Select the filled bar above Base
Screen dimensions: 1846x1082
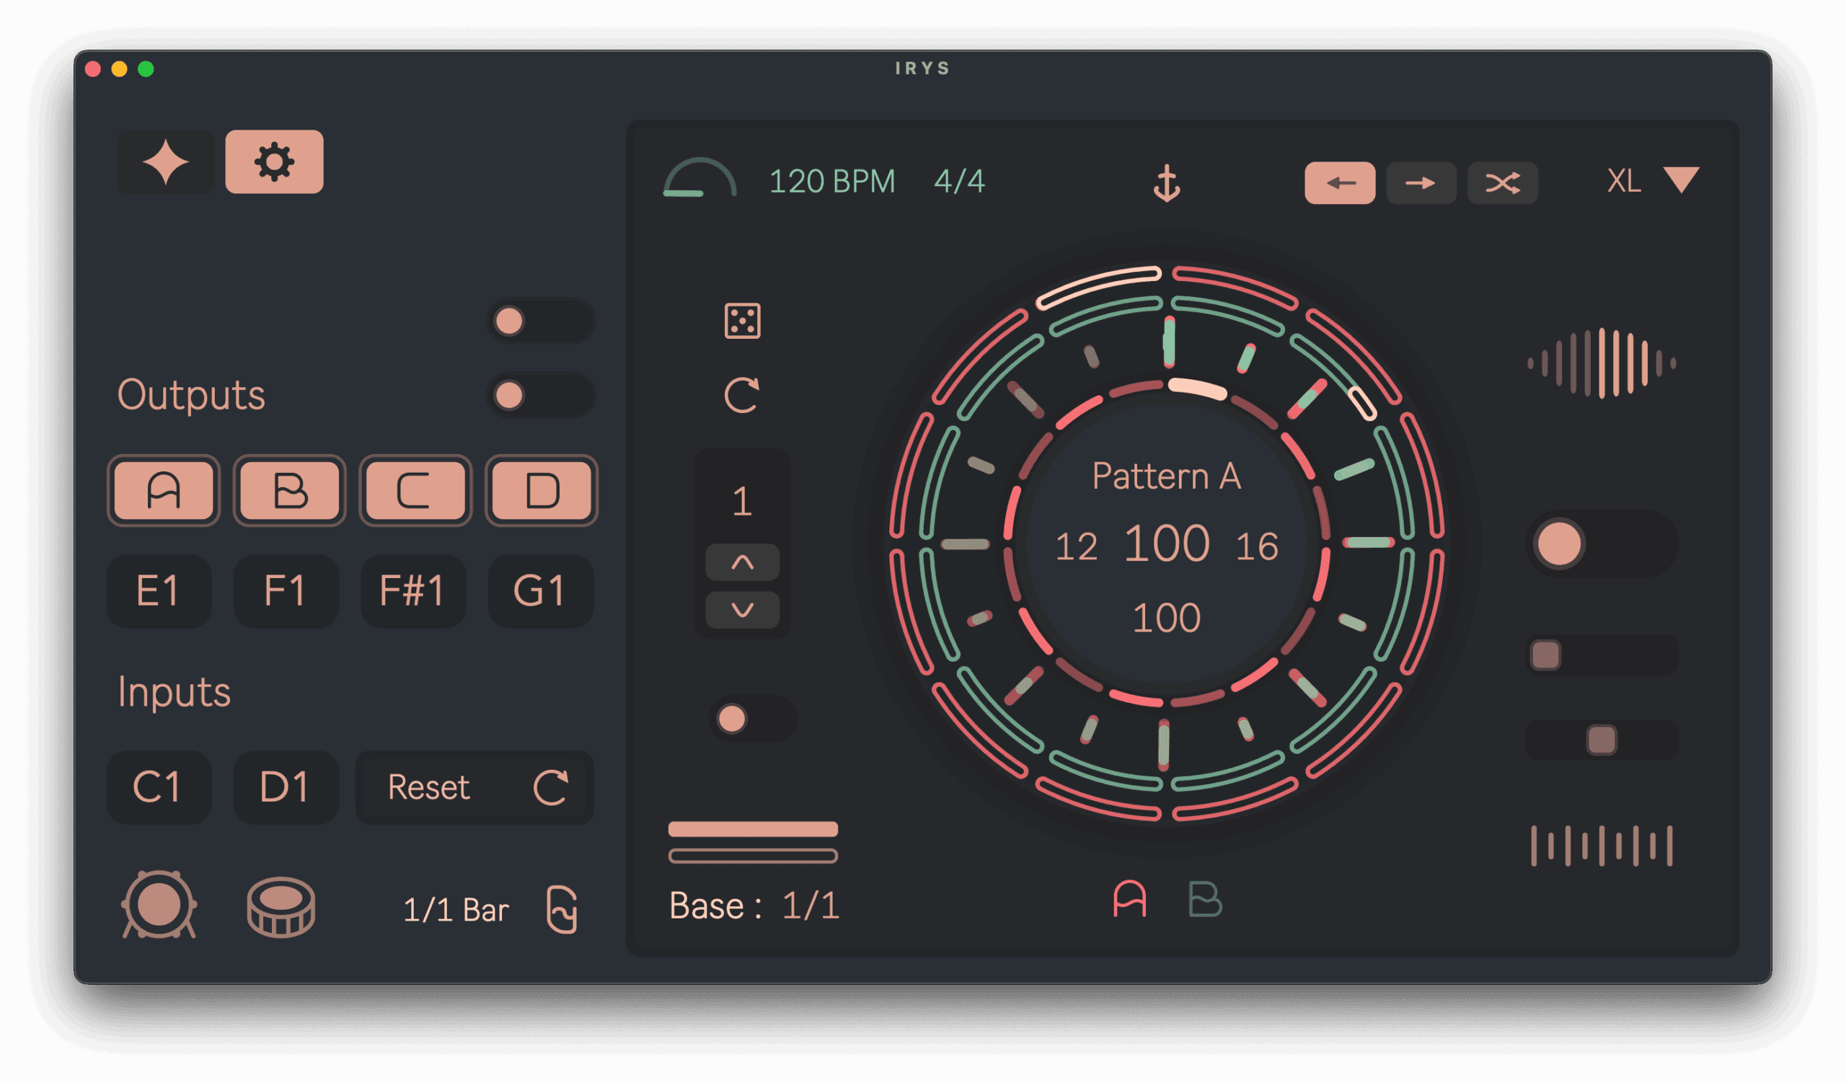pyautogui.click(x=753, y=830)
